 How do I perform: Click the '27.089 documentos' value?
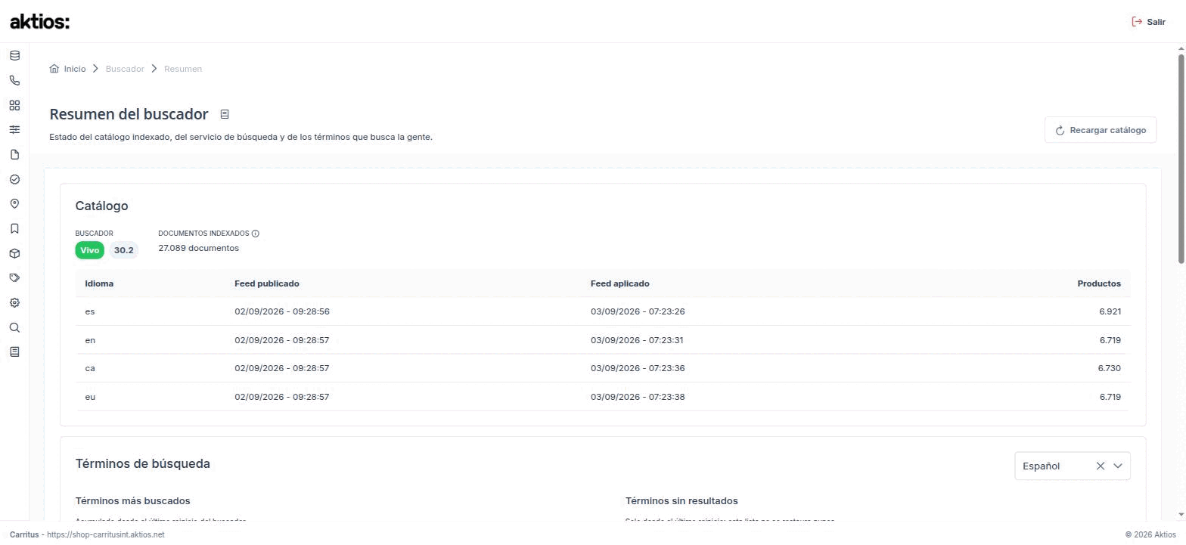point(198,248)
